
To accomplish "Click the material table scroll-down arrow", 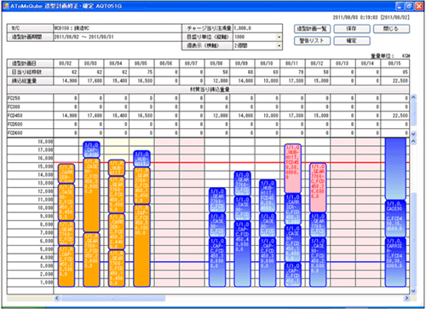I will tap(413, 134).
